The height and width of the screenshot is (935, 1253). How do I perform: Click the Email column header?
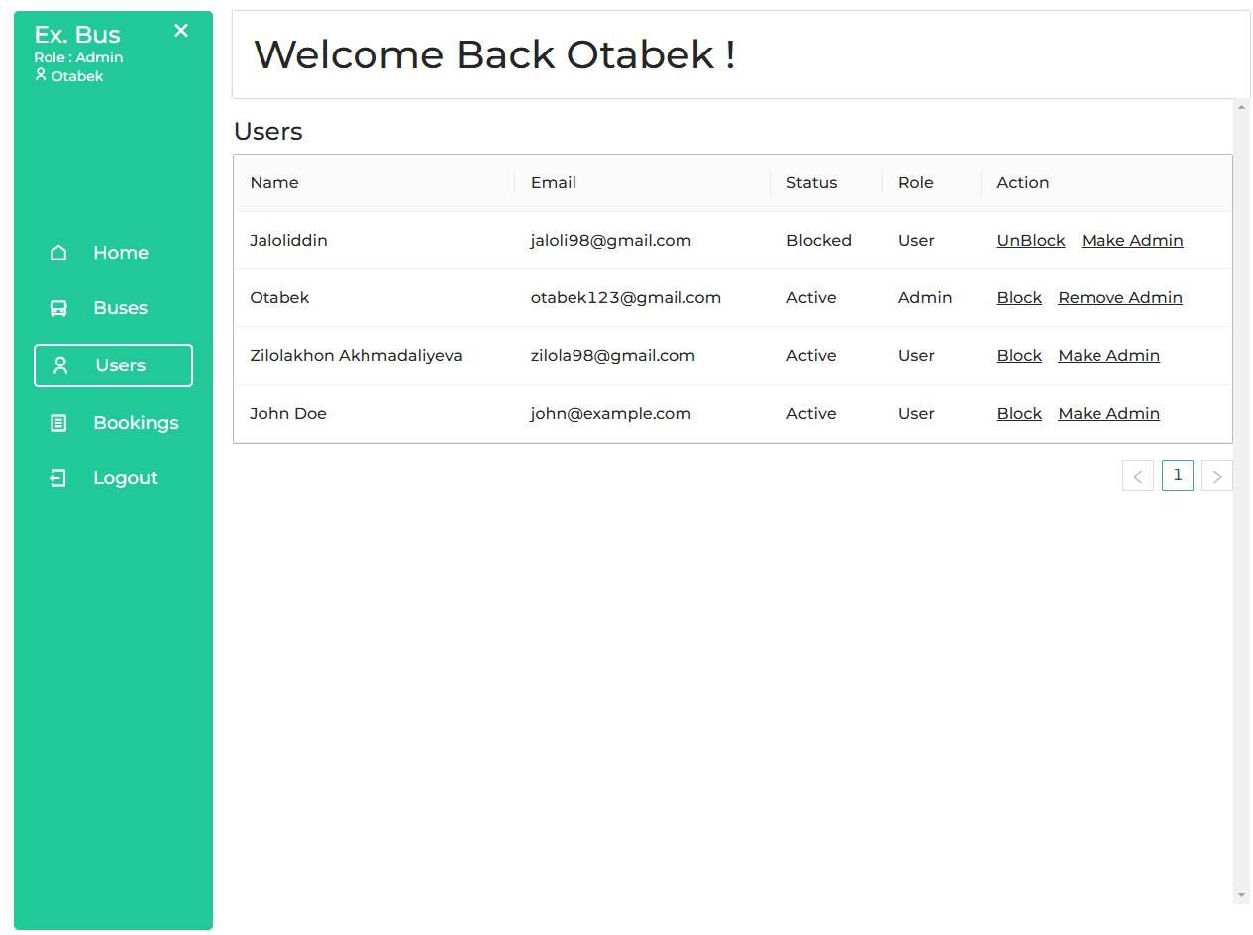point(553,183)
